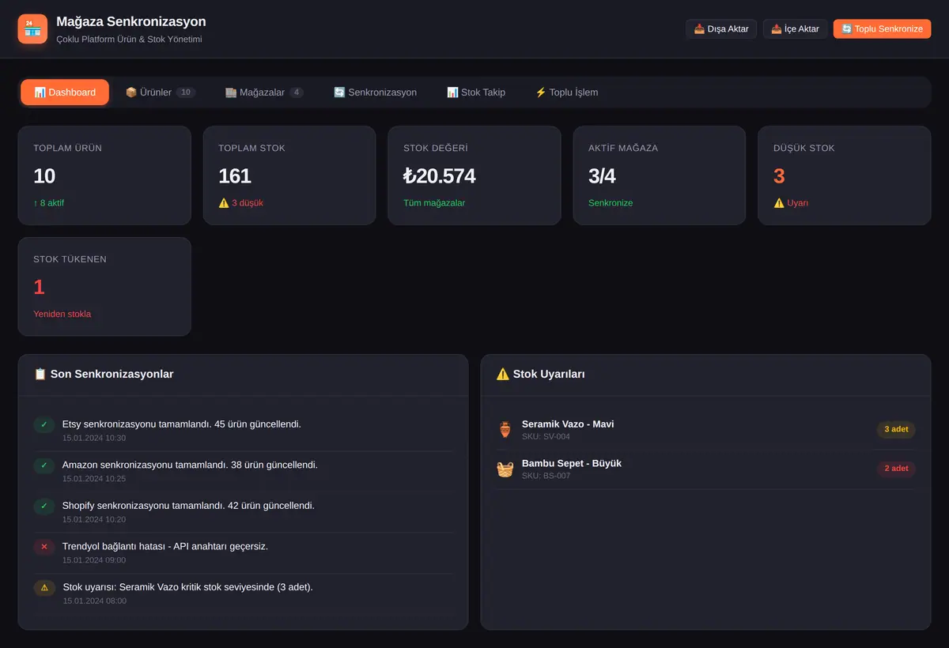Click the green checkmark beside Etsy sync
The width and height of the screenshot is (949, 648).
[x=44, y=425]
